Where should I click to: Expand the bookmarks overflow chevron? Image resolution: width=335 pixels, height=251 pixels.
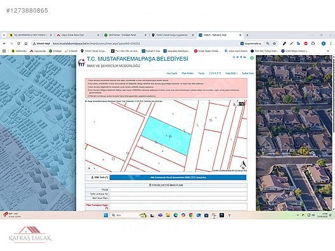(328, 51)
